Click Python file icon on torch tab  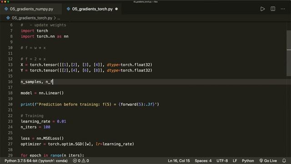pyautogui.click(x=69, y=9)
